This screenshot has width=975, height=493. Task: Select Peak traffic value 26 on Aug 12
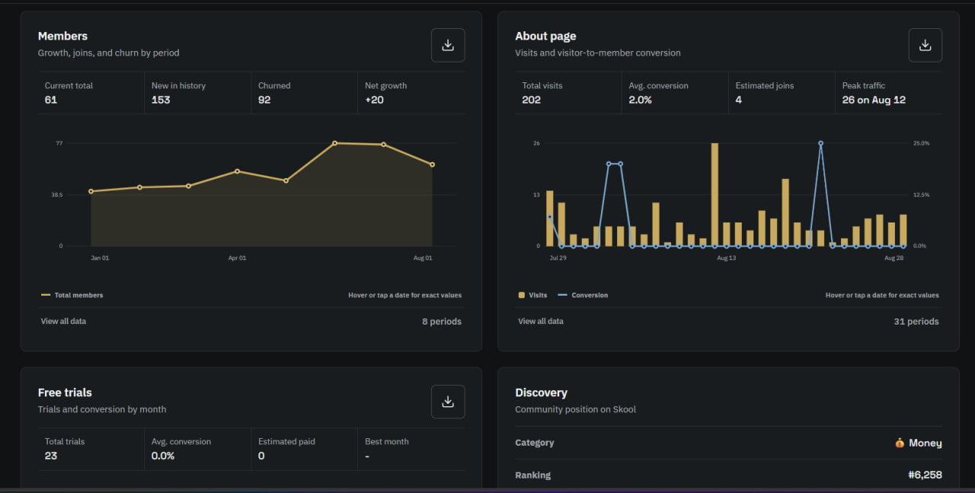pyautogui.click(x=874, y=100)
